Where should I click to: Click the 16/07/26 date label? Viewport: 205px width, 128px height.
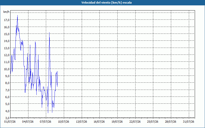click(x=99, y=122)
